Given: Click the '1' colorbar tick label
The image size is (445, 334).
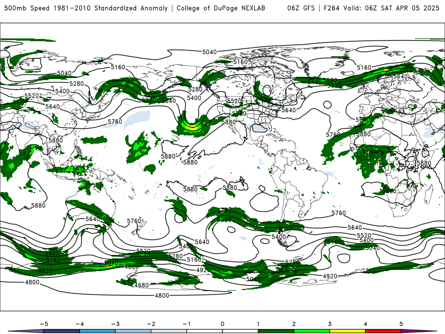Looking at the screenshot, I should 258,324.
